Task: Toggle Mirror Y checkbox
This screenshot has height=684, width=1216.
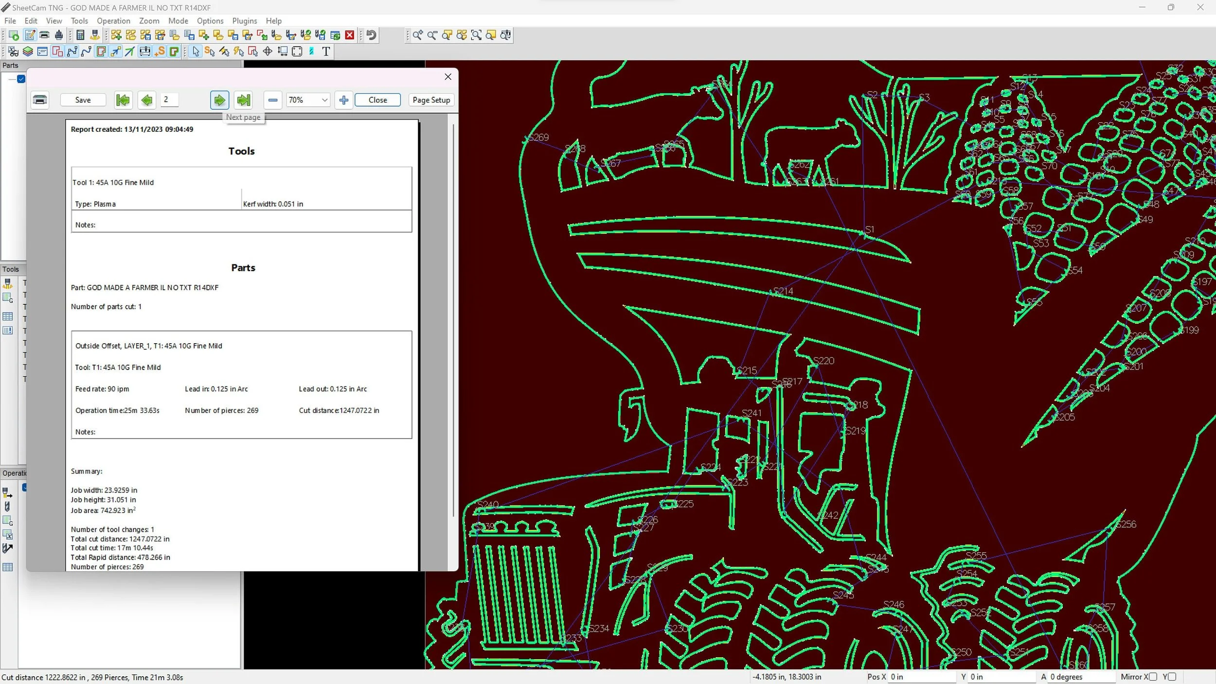Action: click(x=1172, y=677)
